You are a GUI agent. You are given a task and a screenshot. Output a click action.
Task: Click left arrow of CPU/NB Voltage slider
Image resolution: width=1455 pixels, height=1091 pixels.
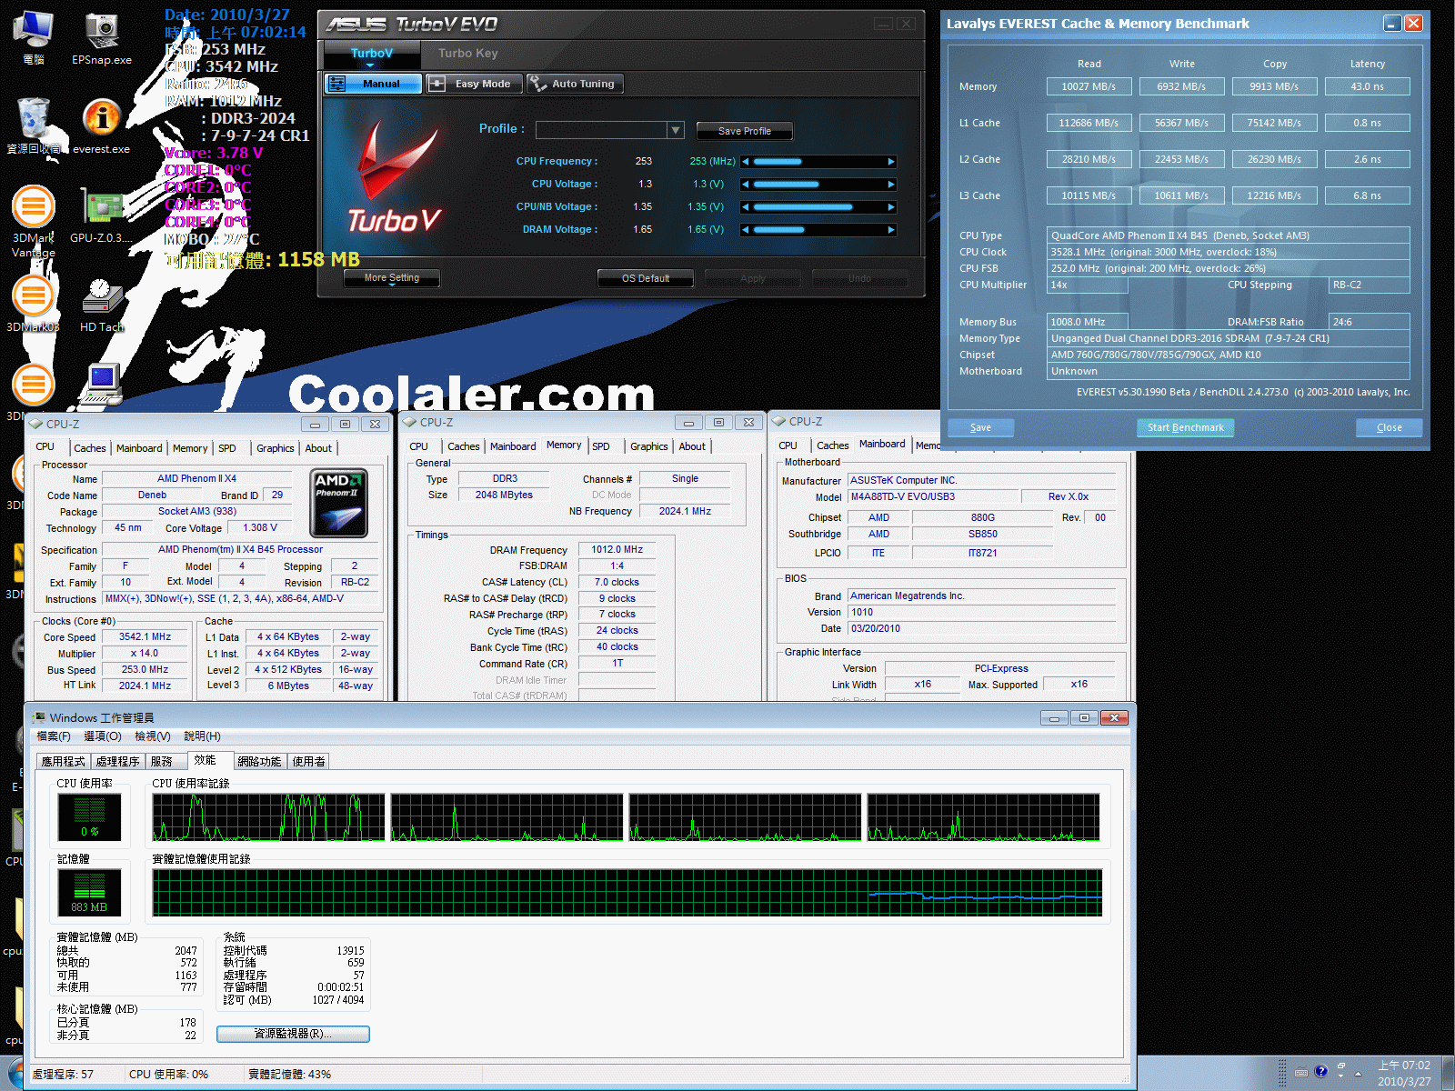point(746,207)
